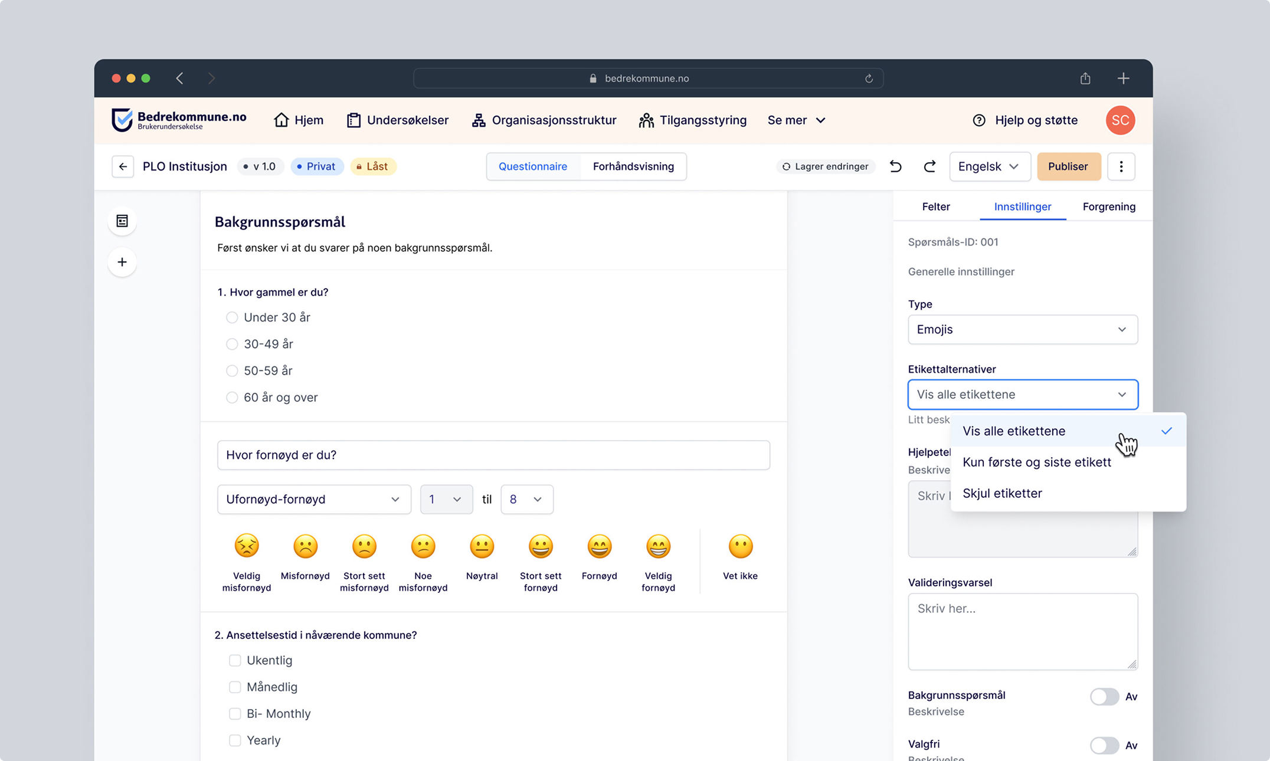Click the undo arrow icon
Viewport: 1270px width, 761px height.
895,166
